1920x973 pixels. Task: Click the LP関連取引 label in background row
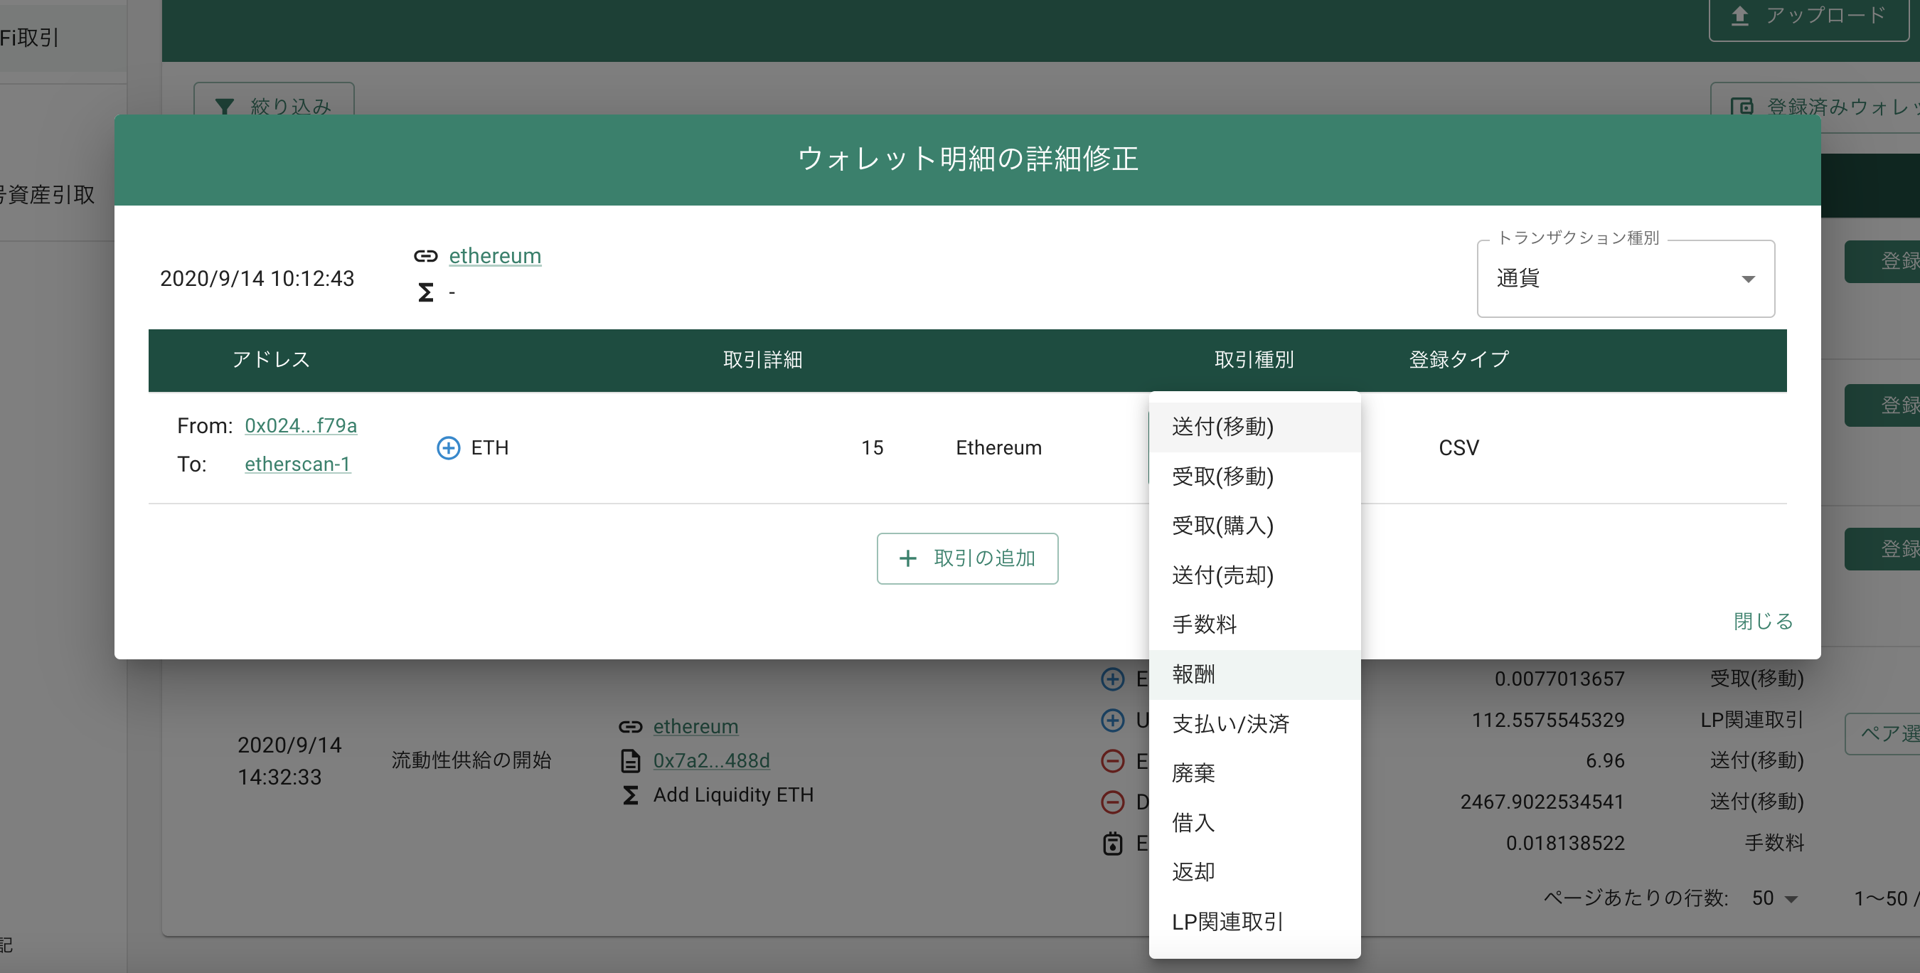point(1751,720)
